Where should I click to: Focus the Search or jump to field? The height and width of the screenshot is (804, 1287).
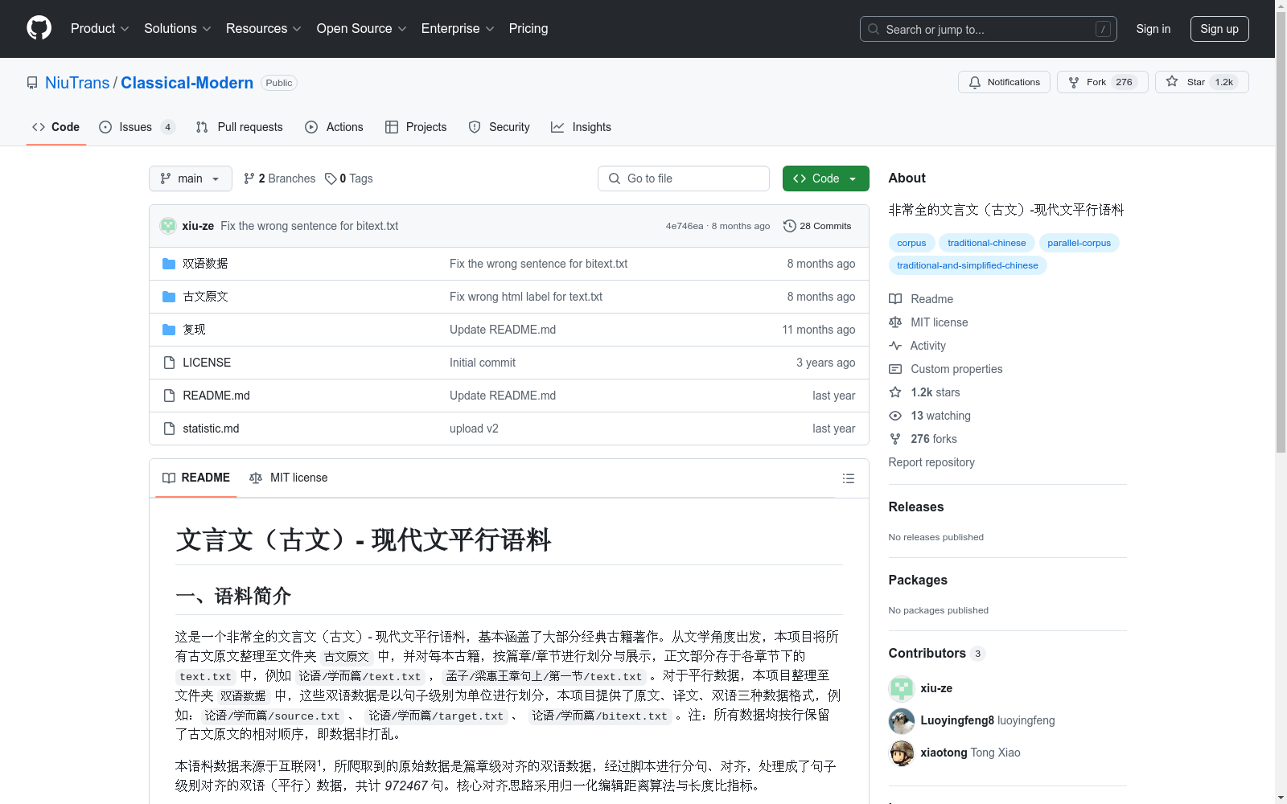tap(989, 29)
